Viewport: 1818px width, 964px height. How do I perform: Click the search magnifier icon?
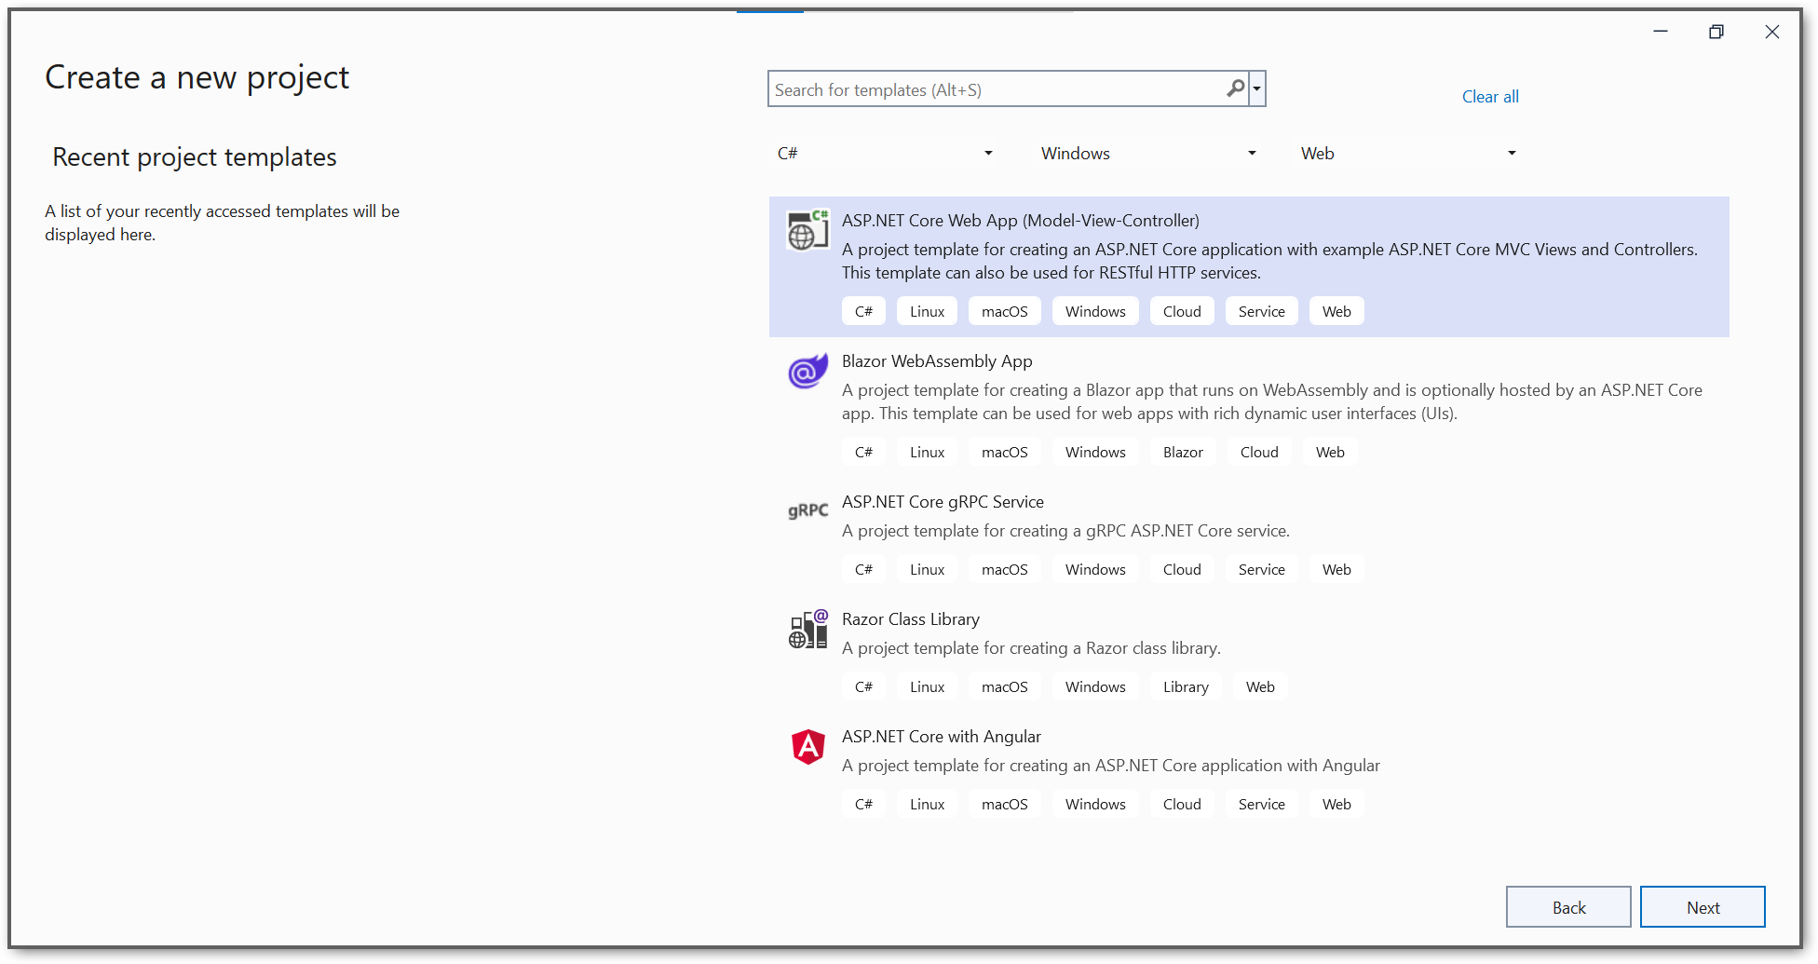pos(1235,88)
